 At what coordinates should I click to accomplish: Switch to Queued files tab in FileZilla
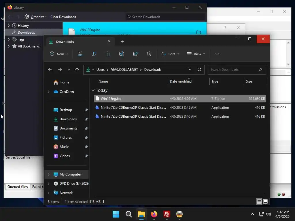[18, 187]
